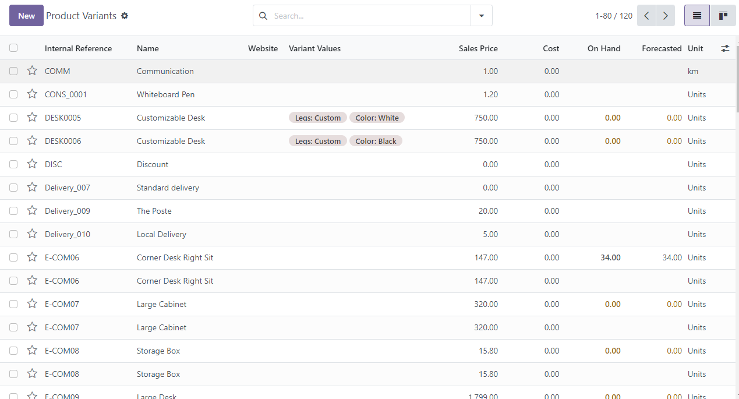Click the Color: White variant tag
Image resolution: width=739 pixels, height=399 pixels.
[x=377, y=117]
